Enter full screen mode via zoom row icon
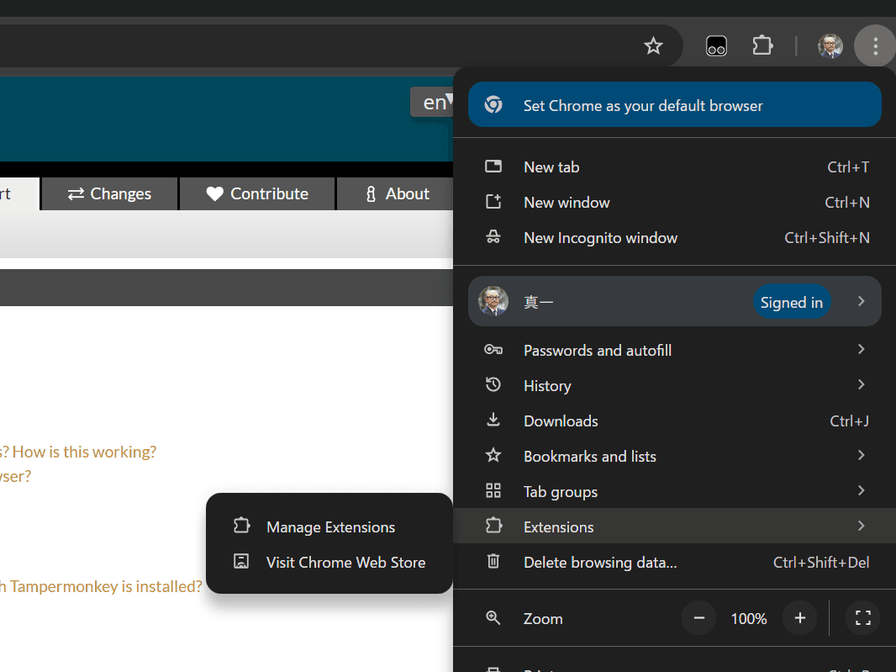896x672 pixels. [862, 618]
